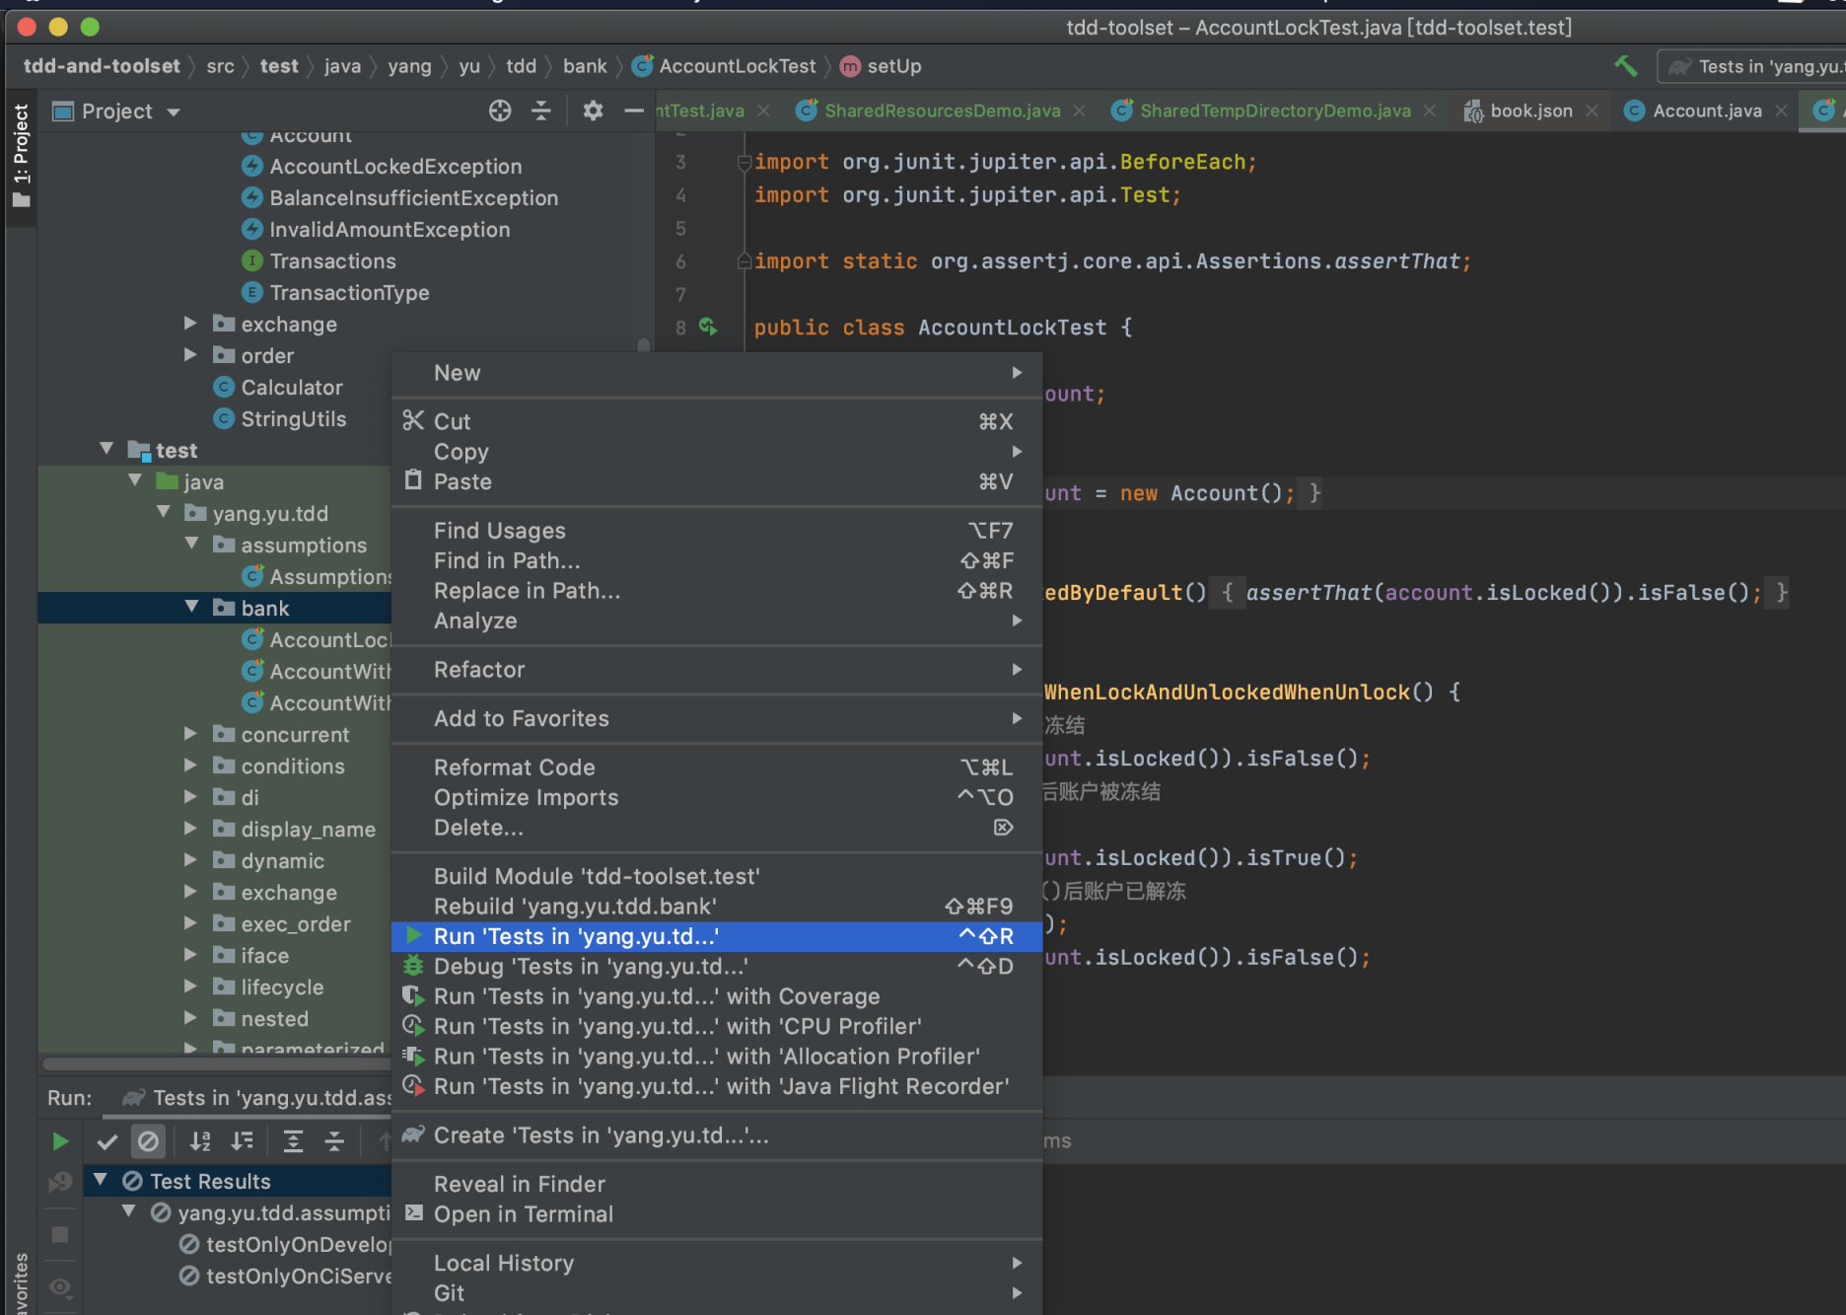Open the 'Tests in yang.yu' run configuration selector
Image resolution: width=1846 pixels, height=1315 pixels.
[x=1755, y=66]
